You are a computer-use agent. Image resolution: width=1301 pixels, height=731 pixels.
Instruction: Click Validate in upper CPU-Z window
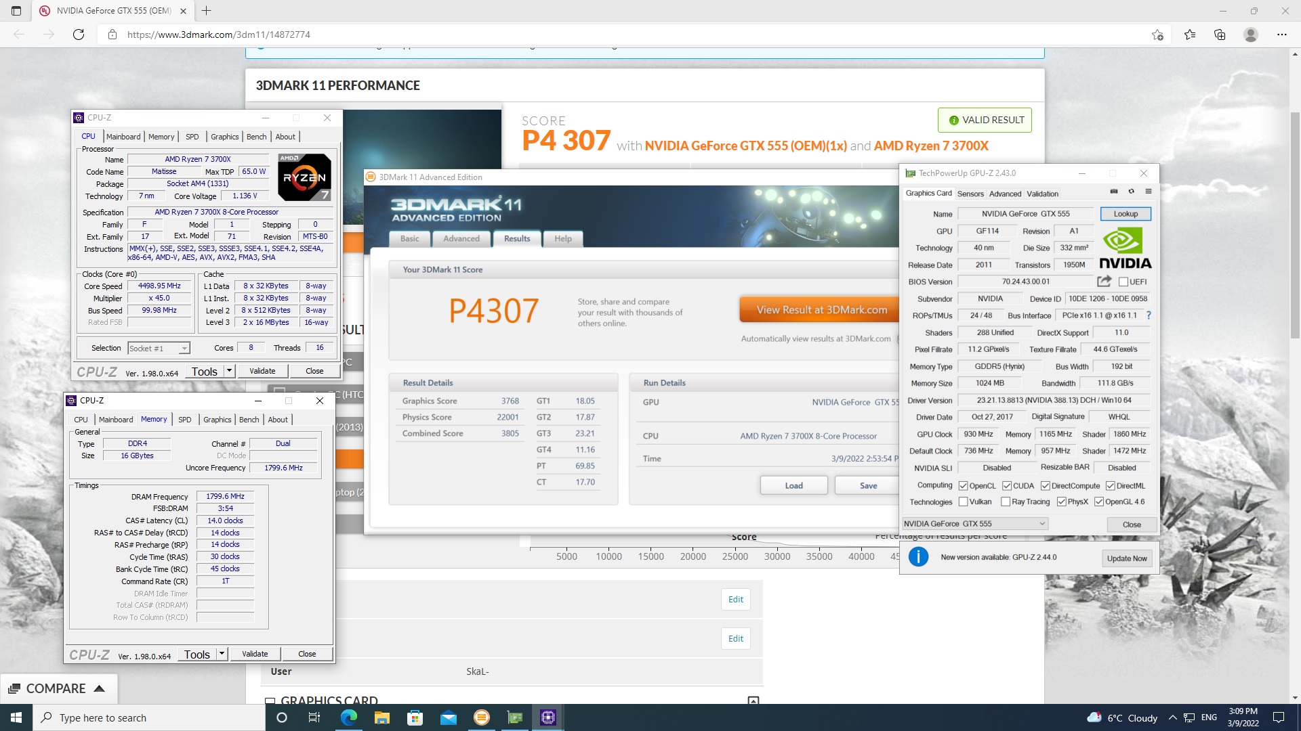[x=262, y=371]
